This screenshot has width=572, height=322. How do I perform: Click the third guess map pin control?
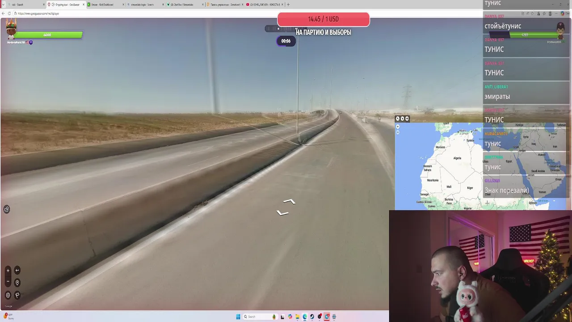pos(407,119)
